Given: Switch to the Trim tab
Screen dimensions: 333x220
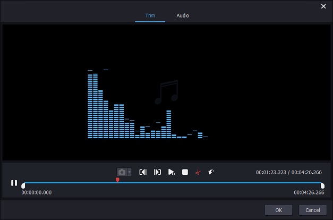Looking at the screenshot, I should 150,16.
